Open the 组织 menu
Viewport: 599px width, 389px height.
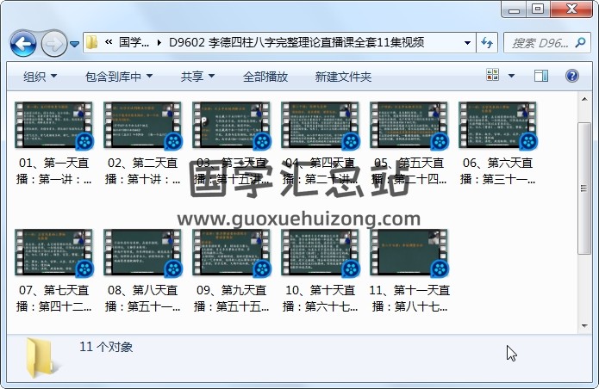[x=40, y=77]
